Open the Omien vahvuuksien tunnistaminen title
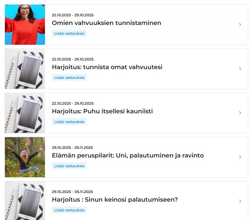The image size is (251, 220). tap(107, 23)
